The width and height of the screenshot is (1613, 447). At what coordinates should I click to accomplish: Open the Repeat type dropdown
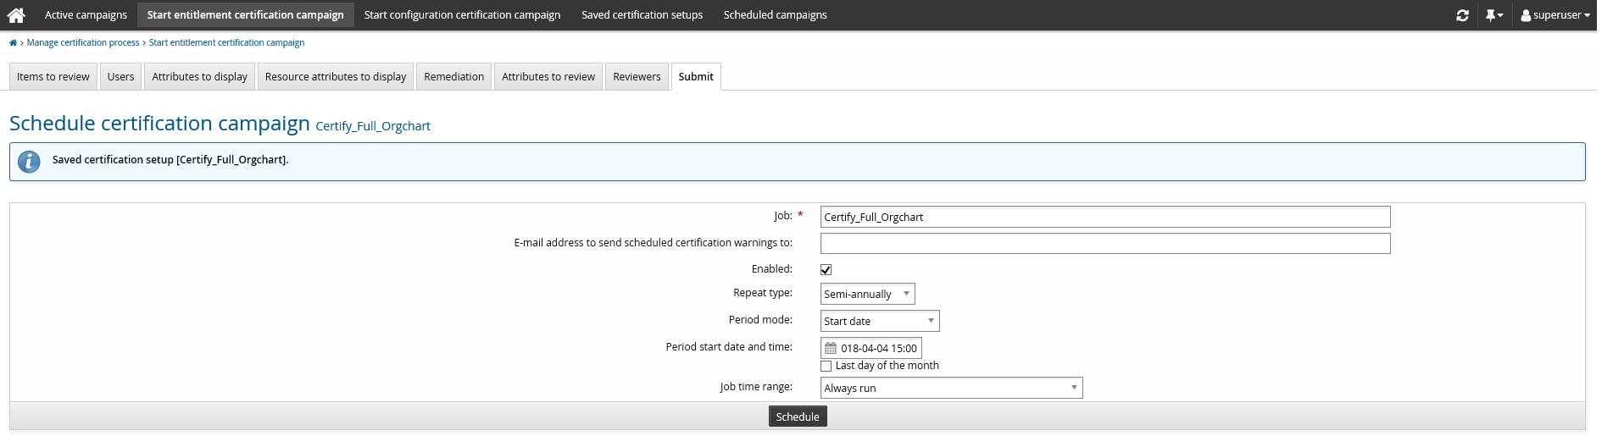coord(867,294)
